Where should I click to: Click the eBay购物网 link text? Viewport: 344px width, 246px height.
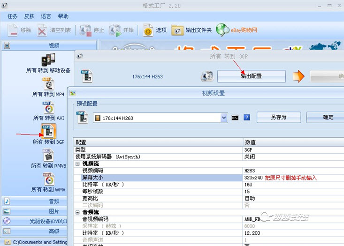pyautogui.click(x=244, y=30)
